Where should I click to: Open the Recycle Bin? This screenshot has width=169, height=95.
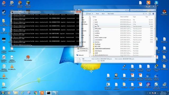tap(4, 31)
